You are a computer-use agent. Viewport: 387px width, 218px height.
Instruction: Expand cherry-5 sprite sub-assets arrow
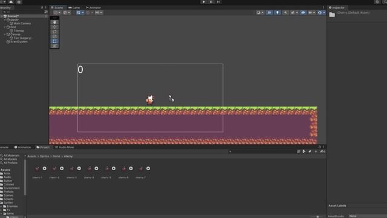(x=114, y=168)
